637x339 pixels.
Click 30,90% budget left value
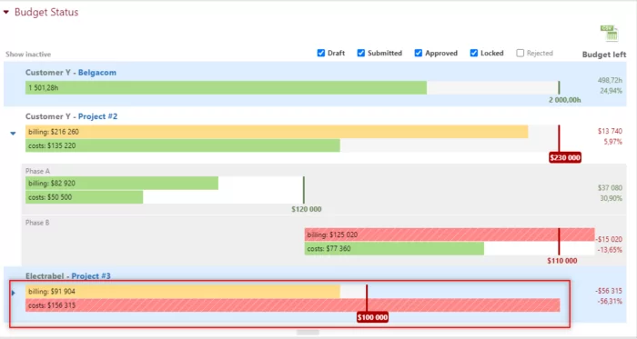click(x=611, y=198)
